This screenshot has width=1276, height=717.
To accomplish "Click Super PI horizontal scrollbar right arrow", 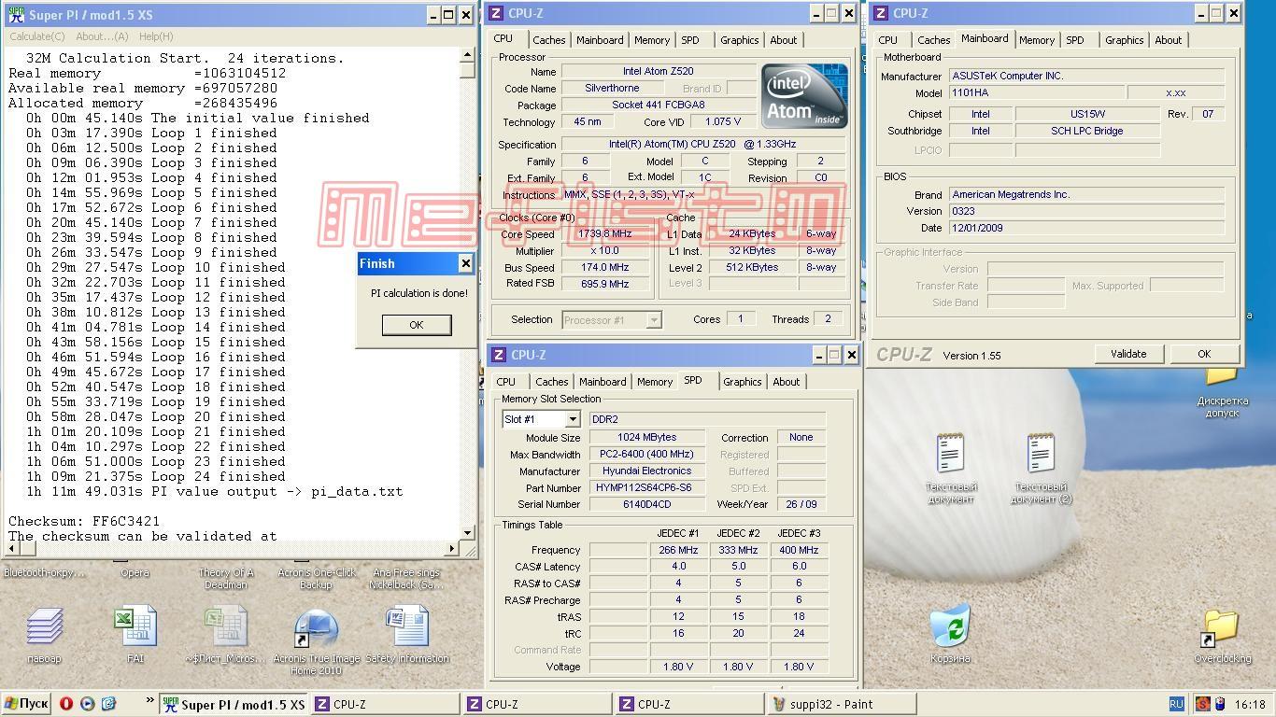I will [452, 549].
